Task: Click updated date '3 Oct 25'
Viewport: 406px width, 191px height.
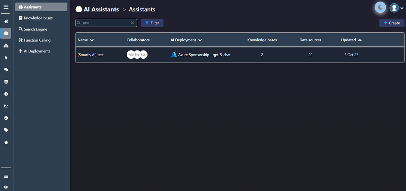Action: coord(352,55)
